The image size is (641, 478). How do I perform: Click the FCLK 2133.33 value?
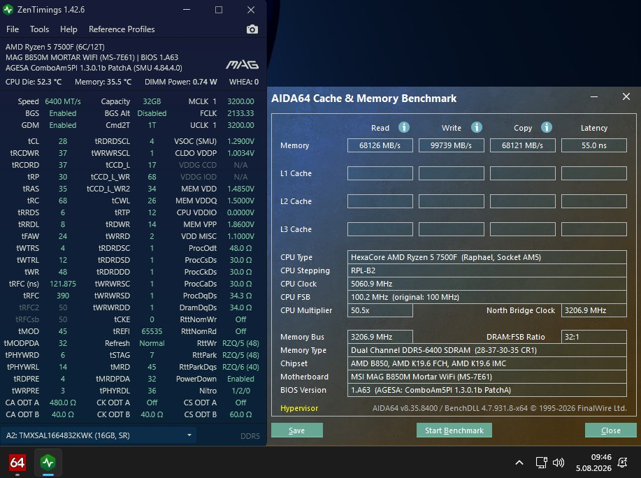[x=240, y=113]
